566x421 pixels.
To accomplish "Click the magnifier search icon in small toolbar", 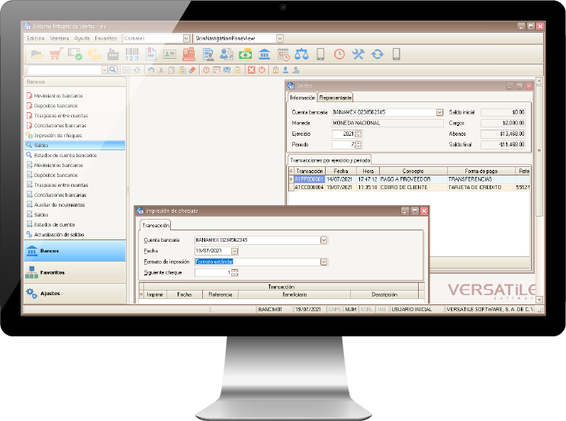I will (x=113, y=69).
